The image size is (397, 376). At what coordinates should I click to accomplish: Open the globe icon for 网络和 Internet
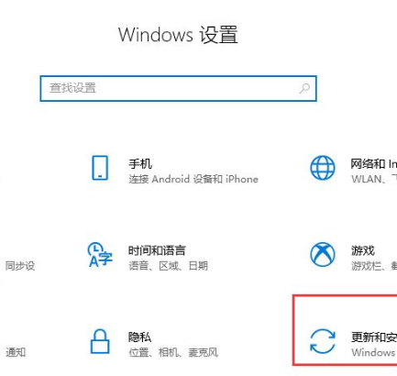coord(323,168)
